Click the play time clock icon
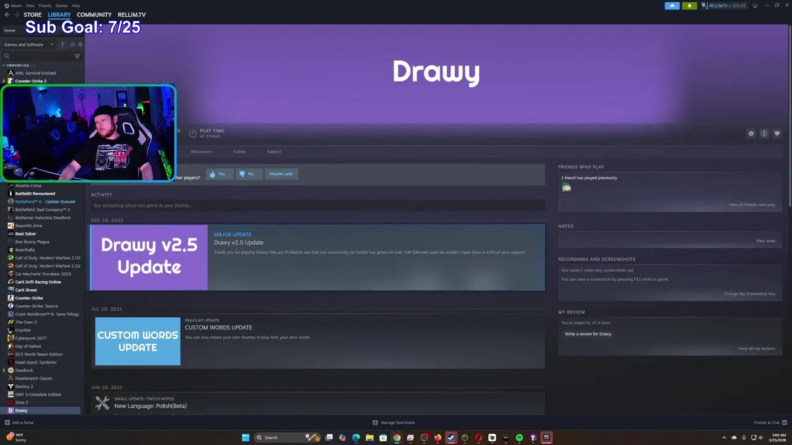The height and width of the screenshot is (445, 792). click(192, 133)
